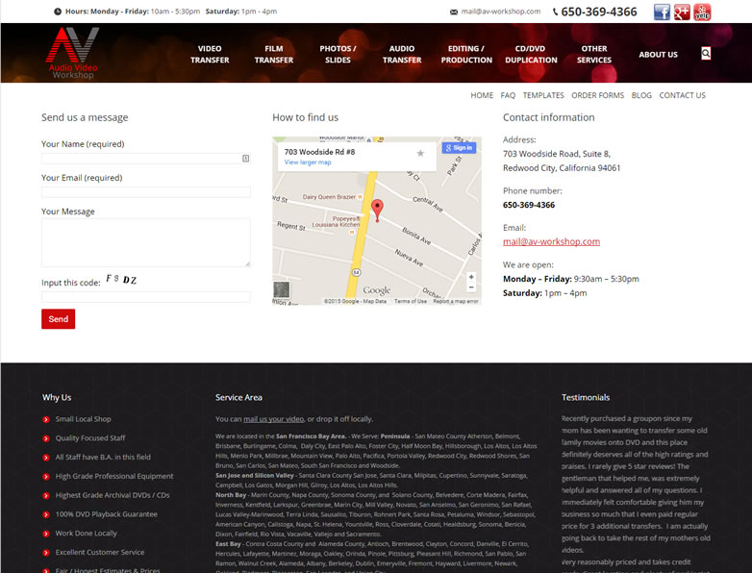Zoom out on the map with minus button
Image resolution: width=752 pixels, height=573 pixels.
tap(470, 288)
